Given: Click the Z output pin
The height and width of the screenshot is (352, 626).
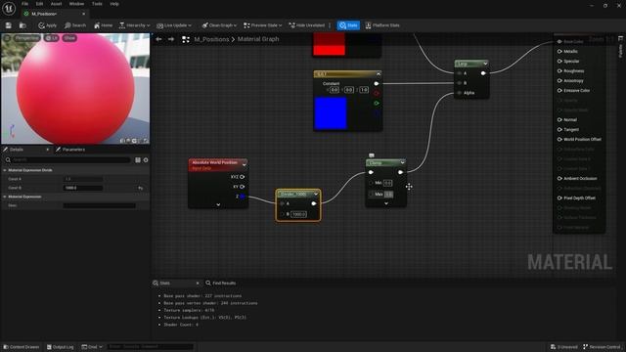Looking at the screenshot, I should click(x=242, y=197).
